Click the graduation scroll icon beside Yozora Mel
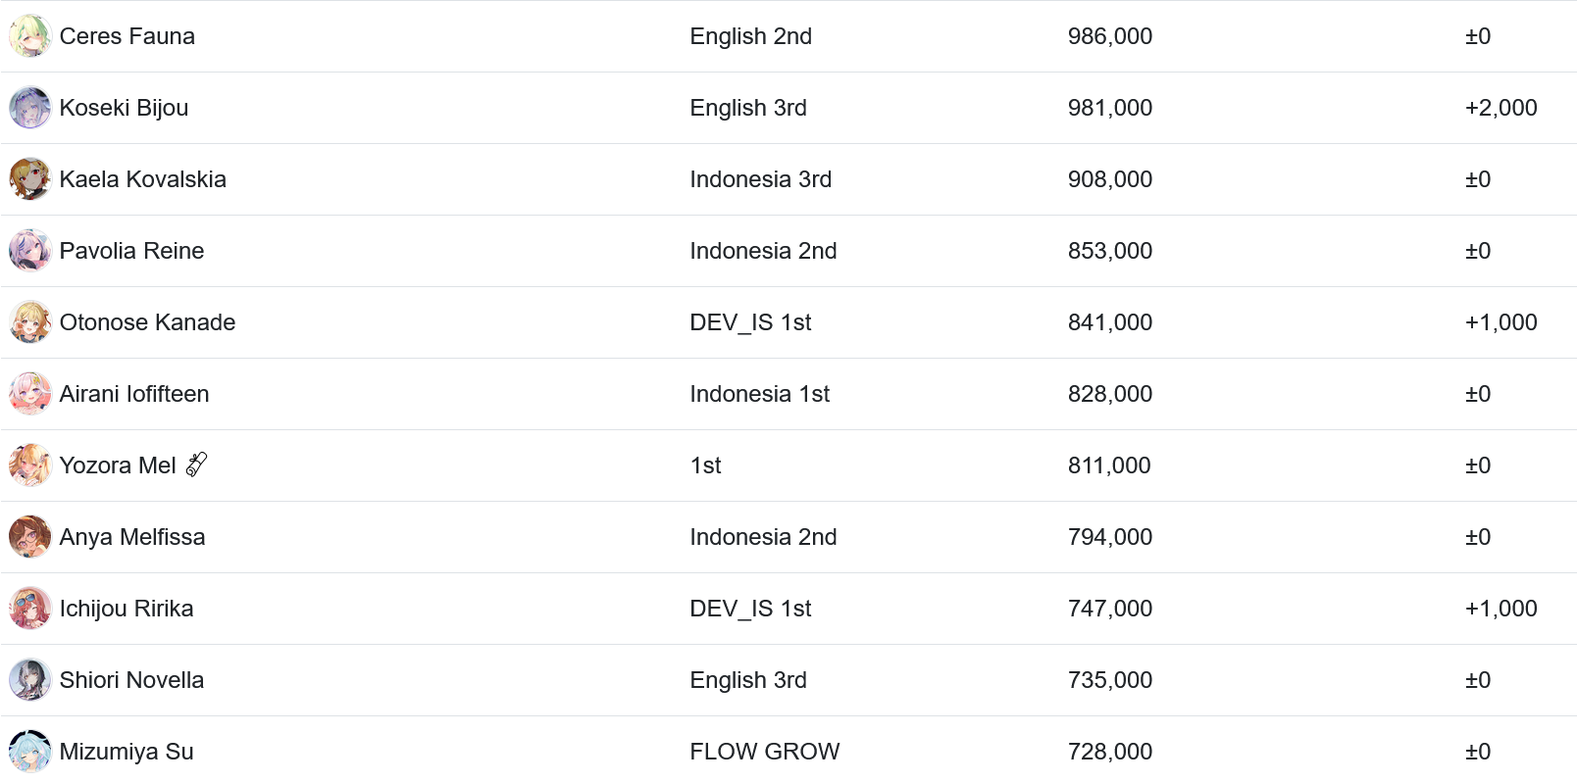Image resolution: width=1577 pixels, height=783 pixels. click(x=196, y=465)
